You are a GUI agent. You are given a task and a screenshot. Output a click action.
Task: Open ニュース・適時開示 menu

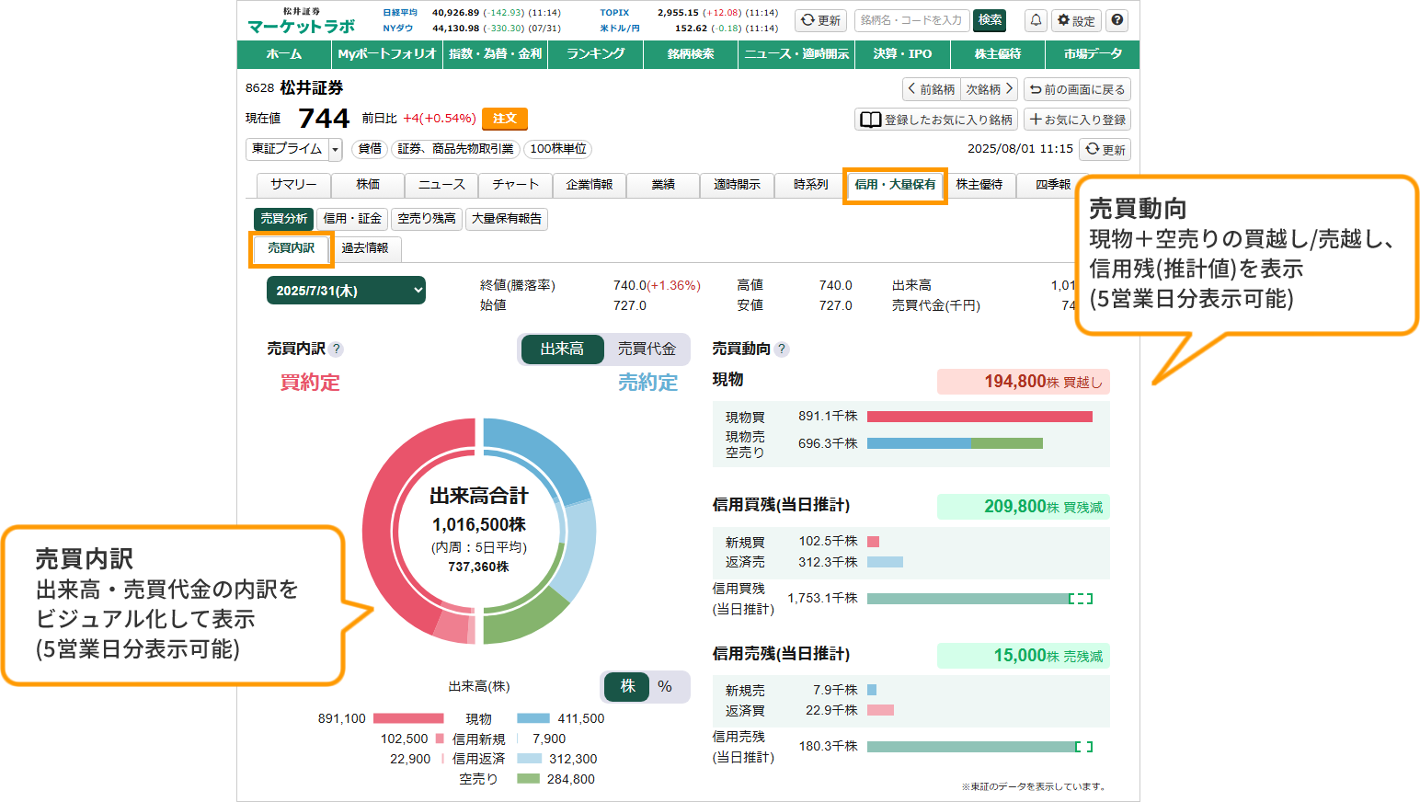[797, 54]
